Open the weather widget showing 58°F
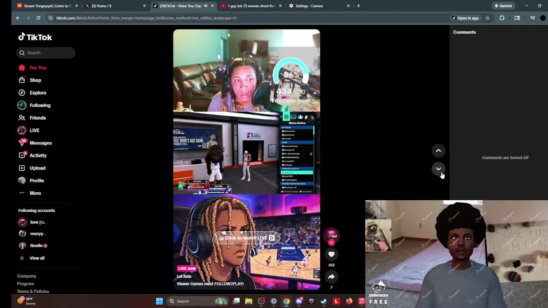This screenshot has width=548, height=308. (x=27, y=301)
